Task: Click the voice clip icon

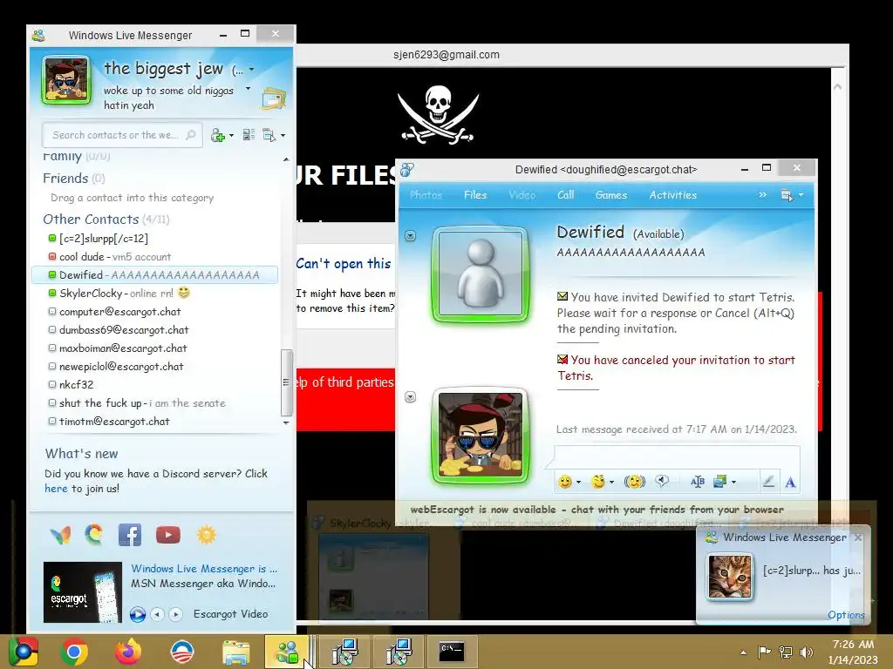Action: pos(662,481)
